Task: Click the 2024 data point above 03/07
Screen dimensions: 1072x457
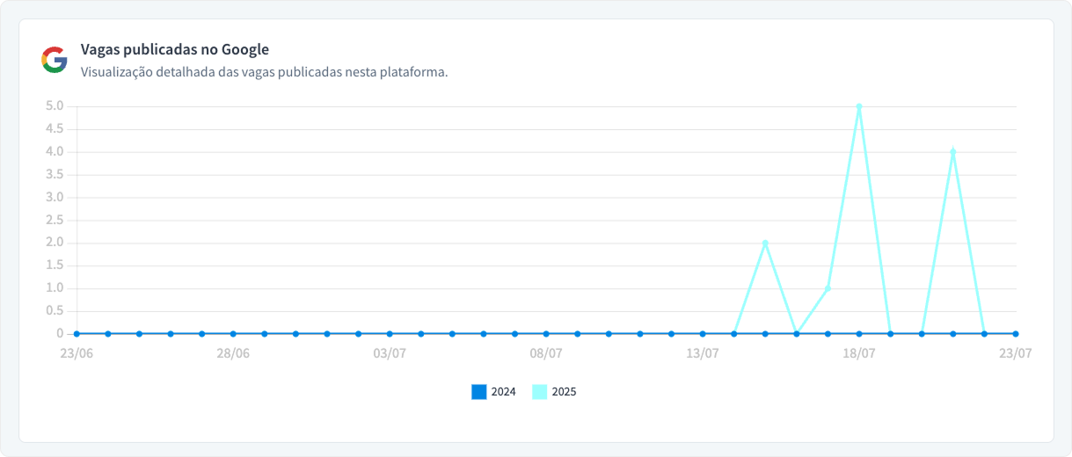Action: pos(390,334)
